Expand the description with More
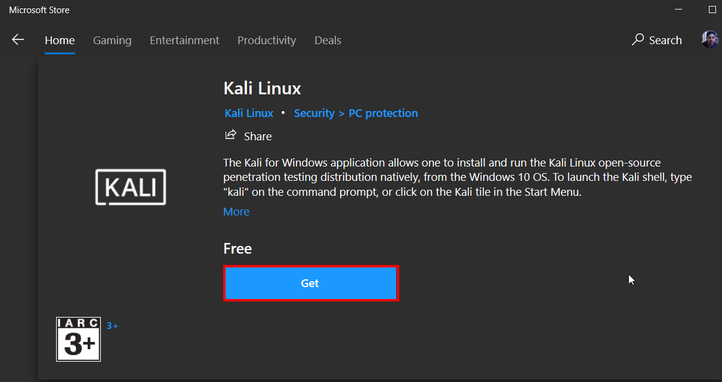Viewport: 722px width, 382px height. coord(236,212)
